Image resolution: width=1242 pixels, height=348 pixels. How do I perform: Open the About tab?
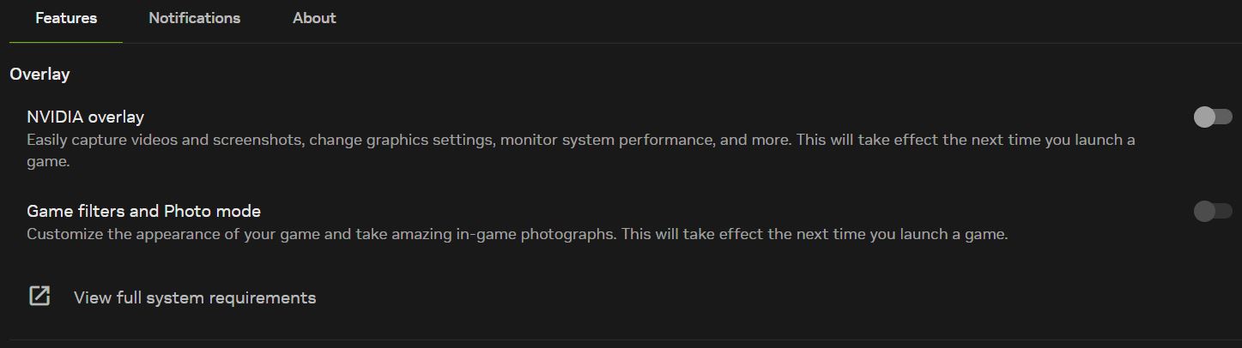point(314,18)
